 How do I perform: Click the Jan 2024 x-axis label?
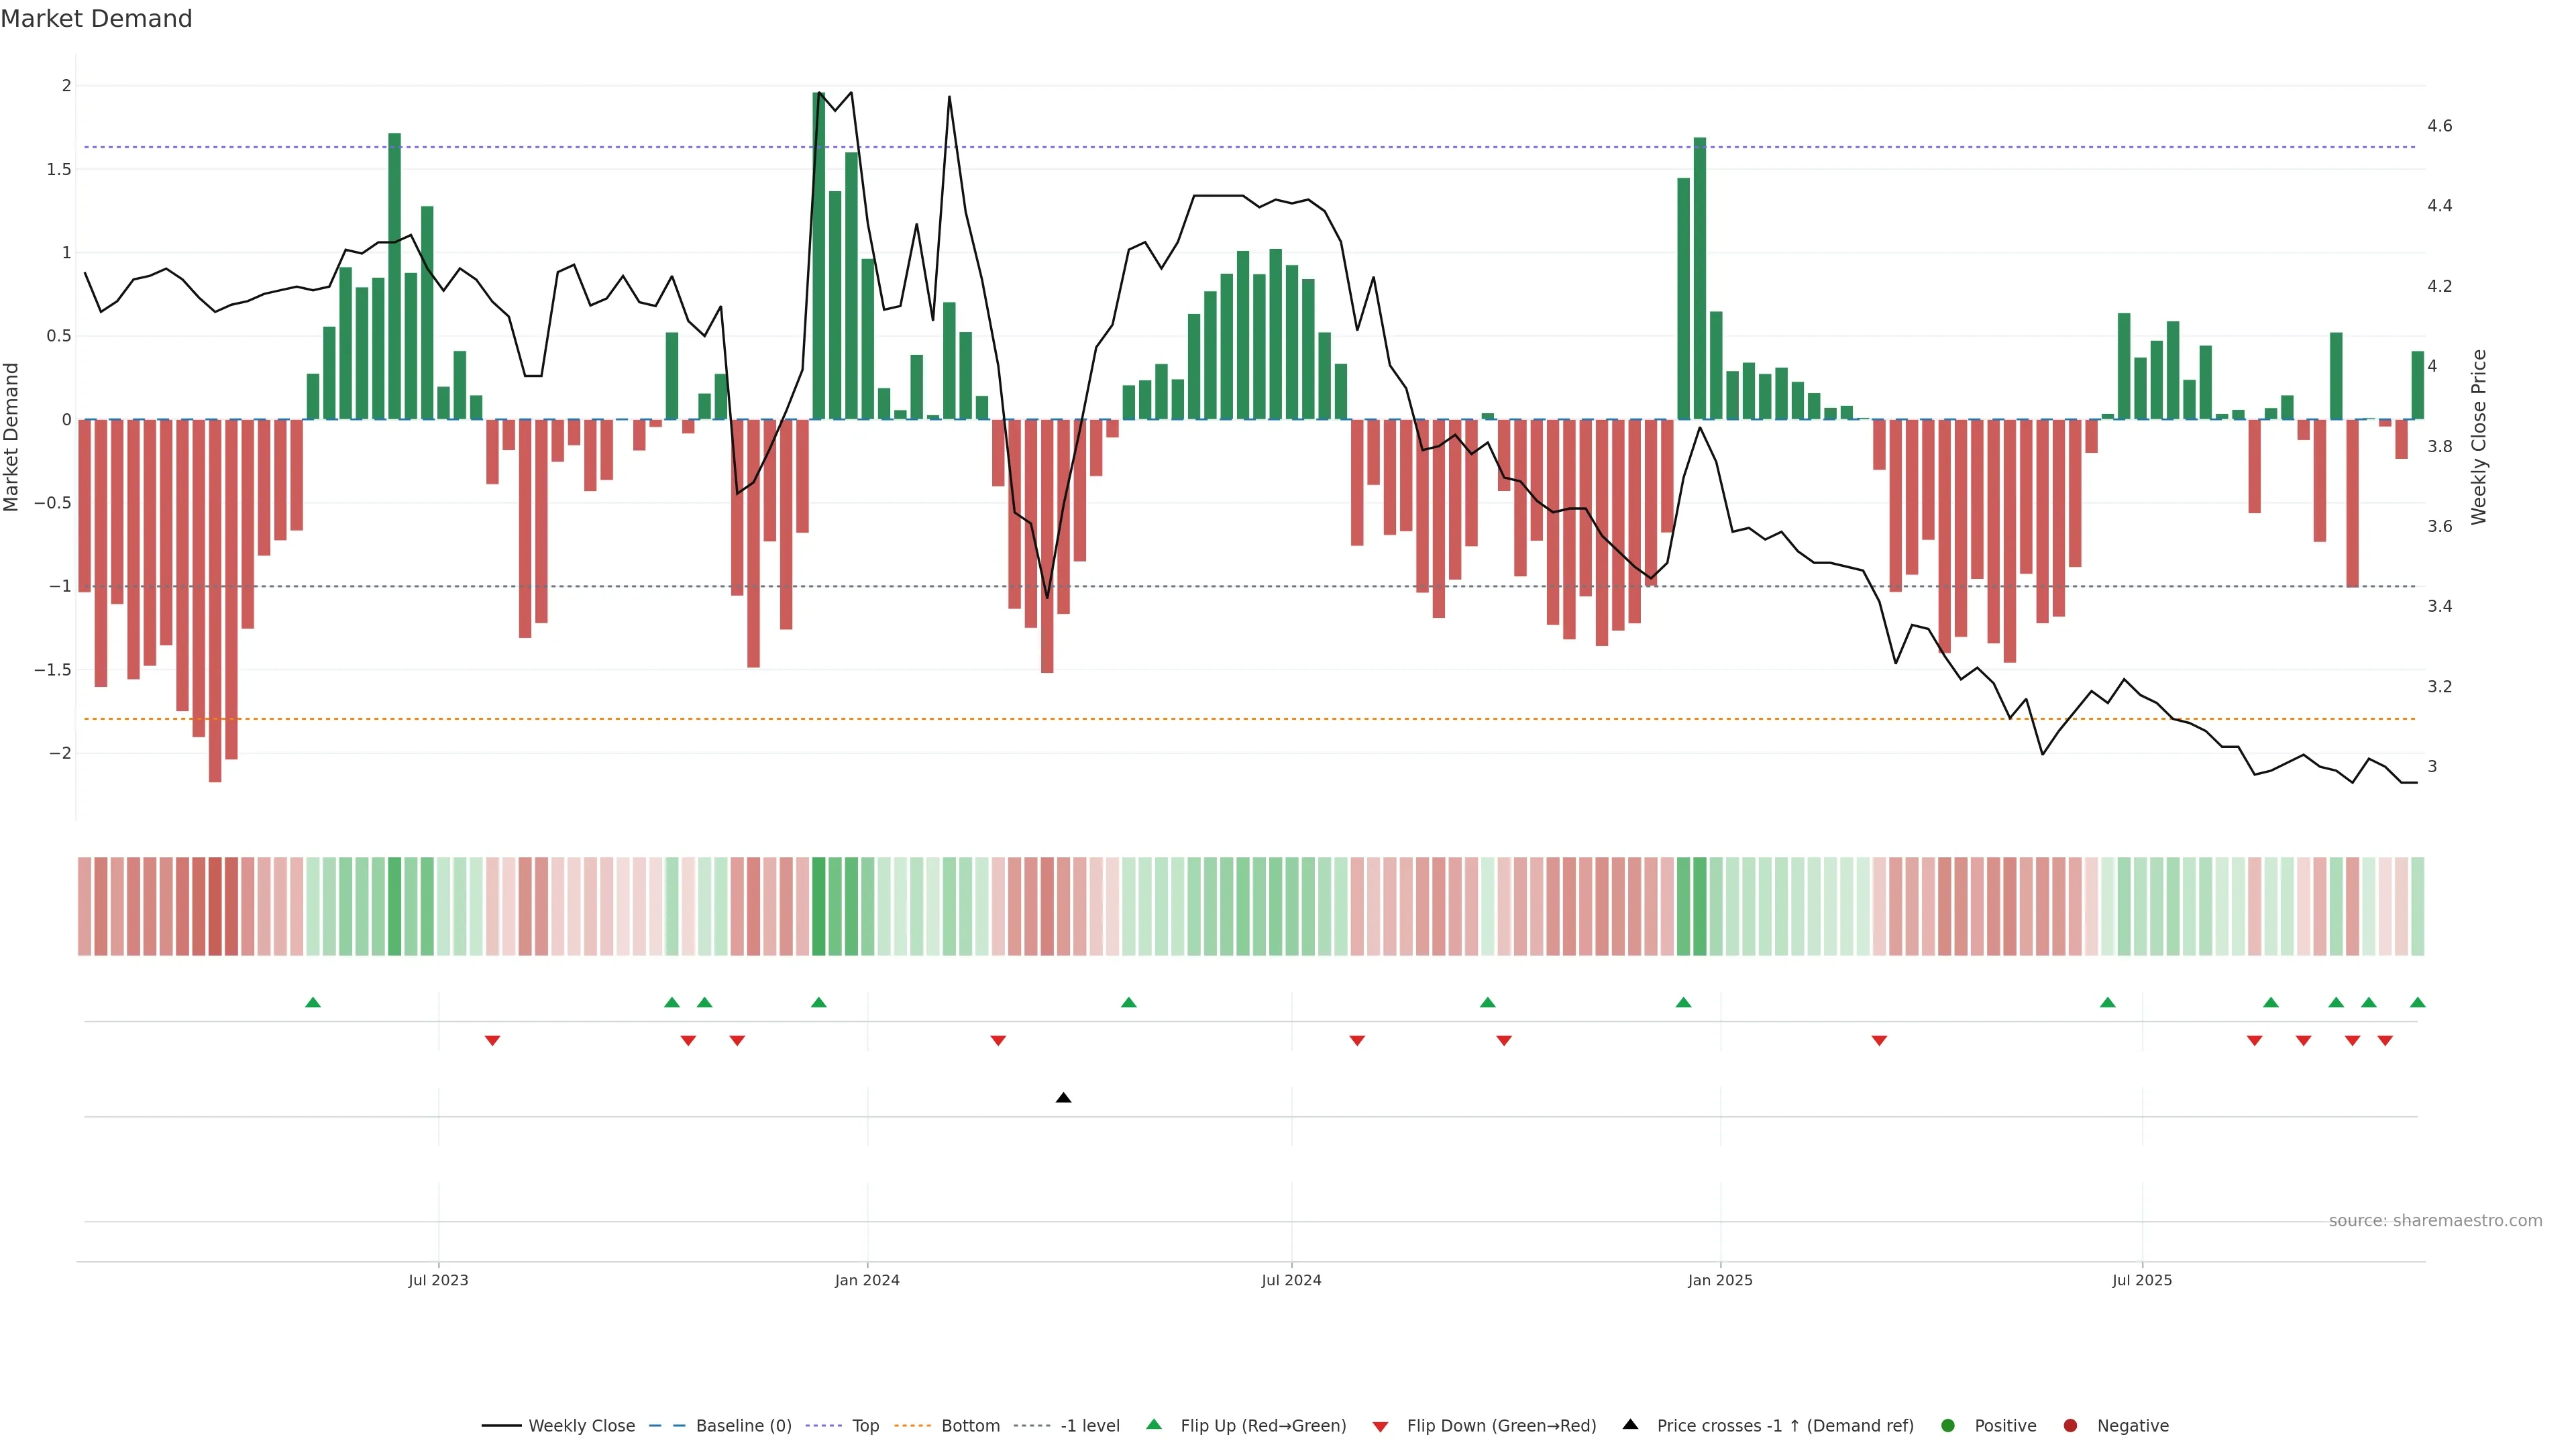point(867,1280)
